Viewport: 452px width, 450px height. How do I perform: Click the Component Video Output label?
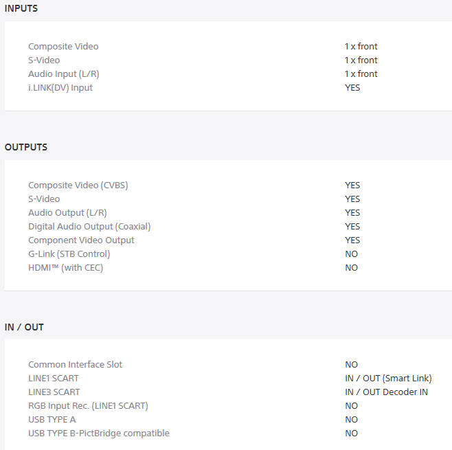pyautogui.click(x=81, y=240)
